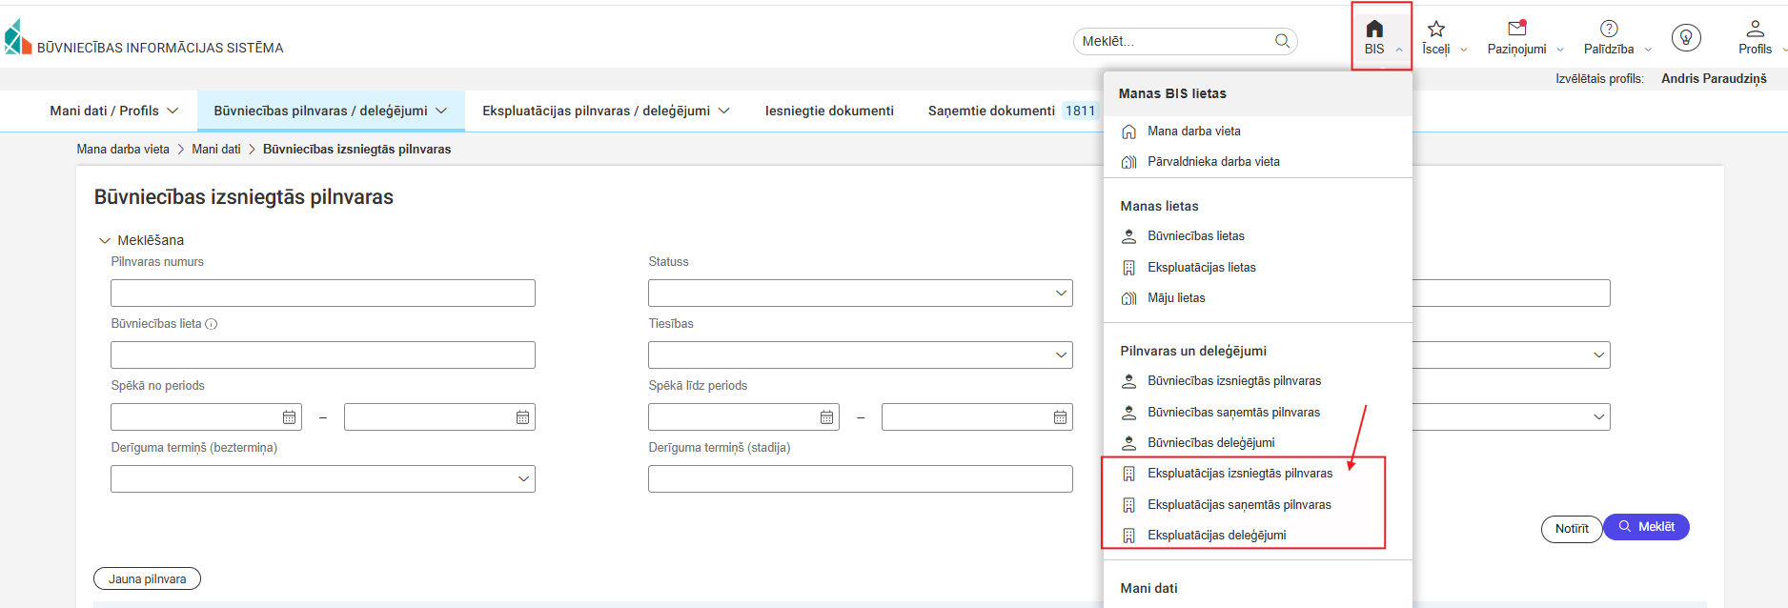Screen dimensions: 1788x608
Task: Click info icon next to Būvniecības lieta
Action: (x=212, y=324)
